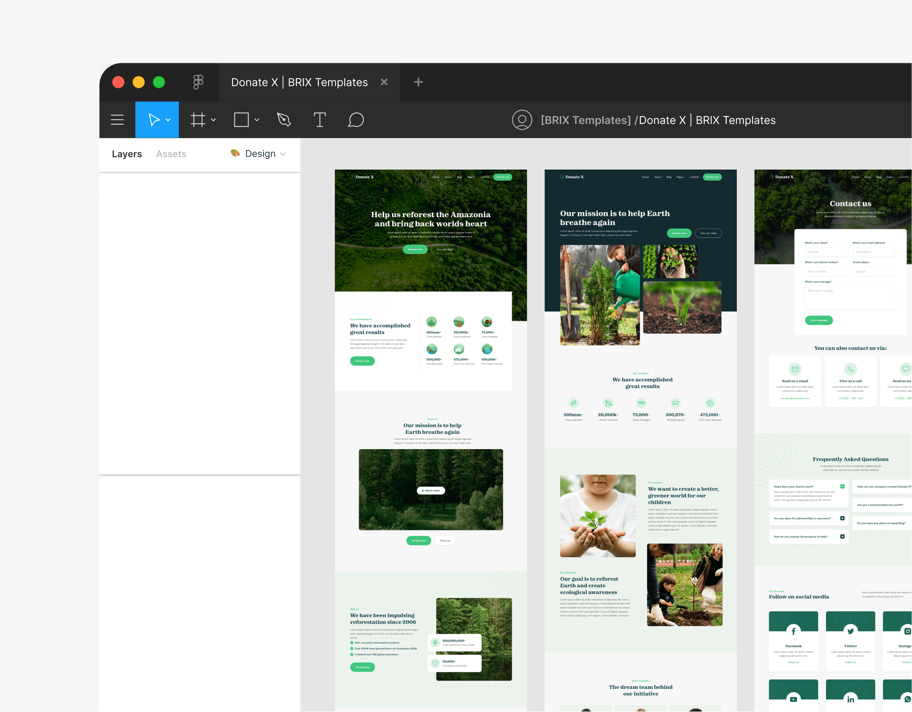Click 'Follow on social media' heading
912x712 pixels.
coord(799,597)
